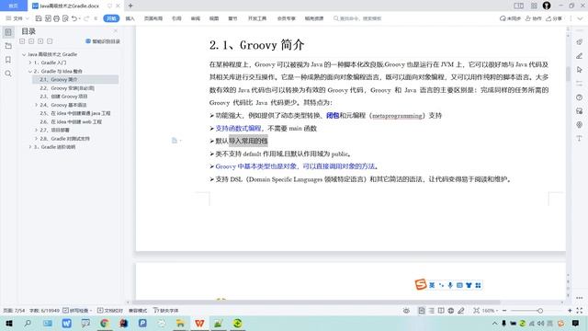
Task: Switch to reading layout view icon
Action: (441, 311)
